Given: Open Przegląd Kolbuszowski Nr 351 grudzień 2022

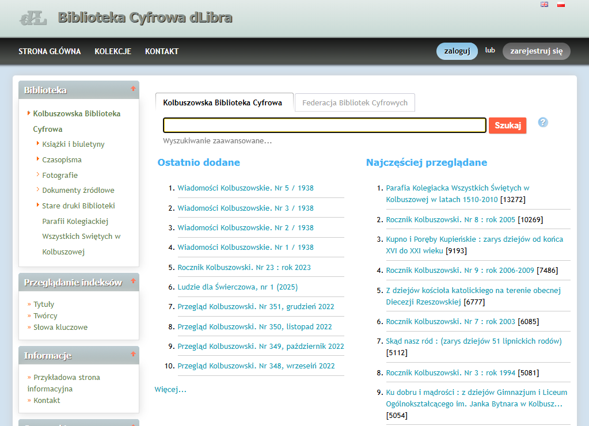Looking at the screenshot, I should point(256,306).
